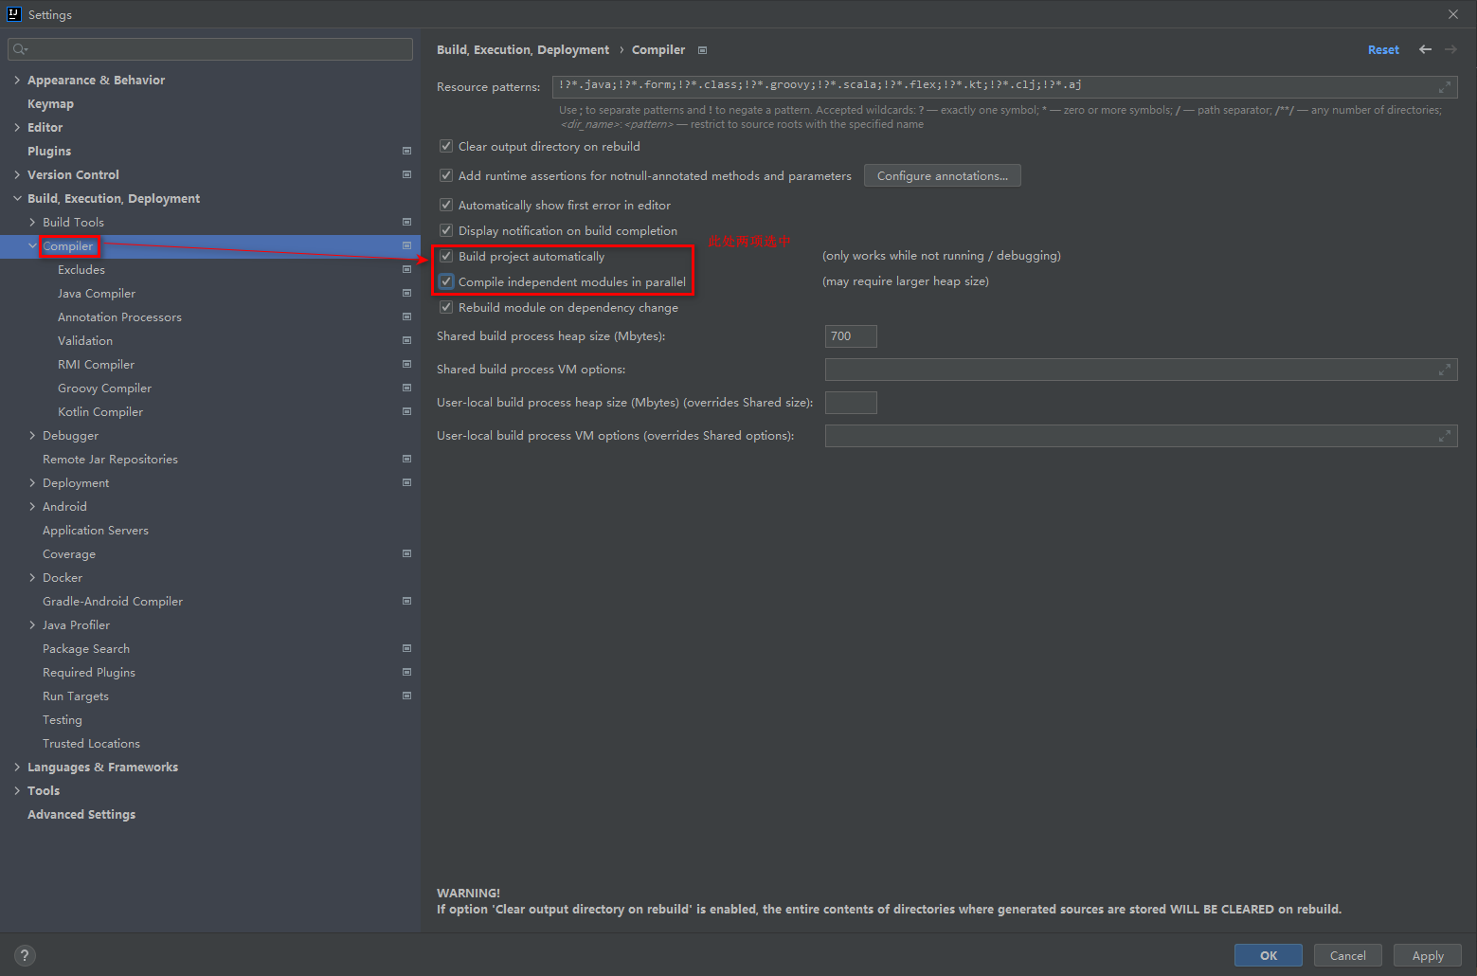This screenshot has height=976, width=1477.
Task: Click the Cancel button
Action: (1348, 955)
